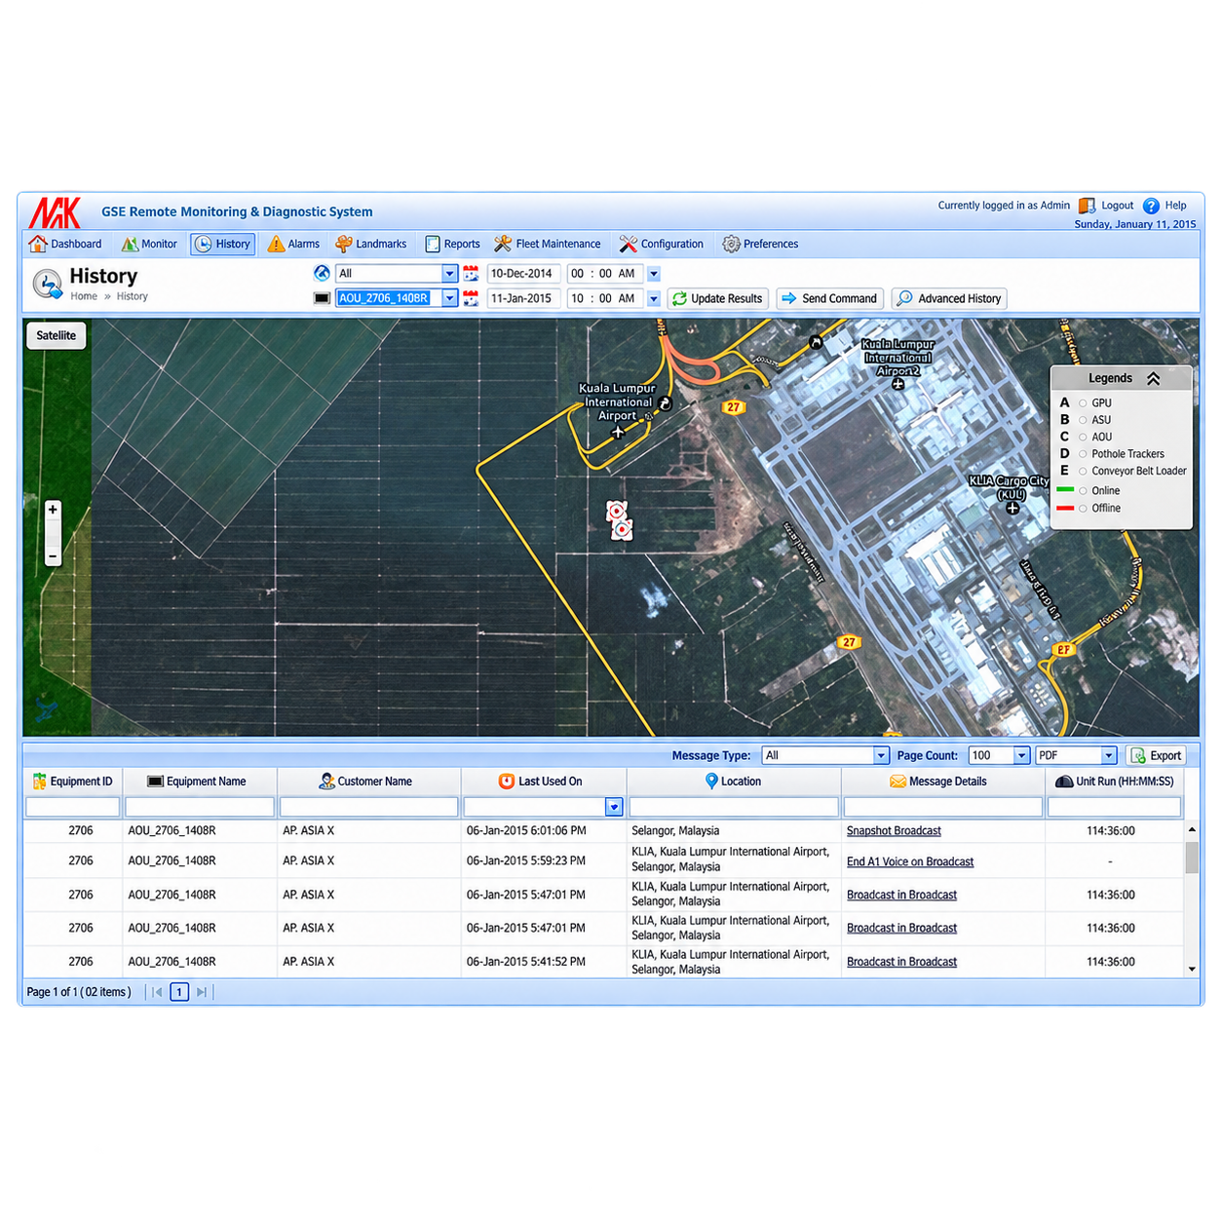Click the Logout link
This screenshot has height=1222, width=1222.
[x=1117, y=206]
